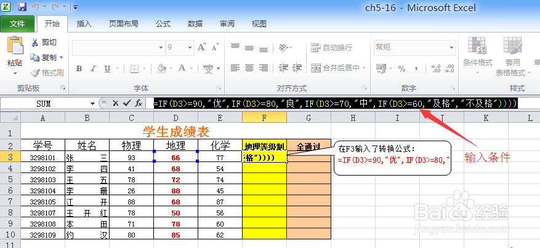The image size is (540, 248).
Task: Click the increase font size icon
Action: [202, 47]
